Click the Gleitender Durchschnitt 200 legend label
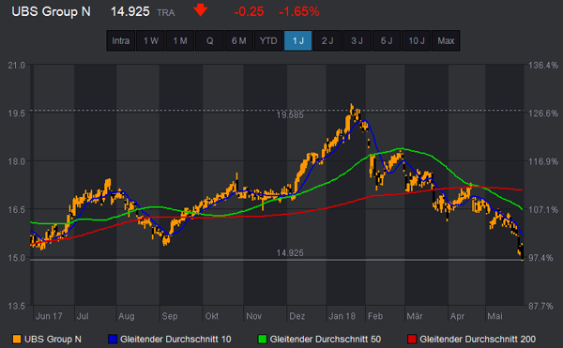 [x=478, y=339]
